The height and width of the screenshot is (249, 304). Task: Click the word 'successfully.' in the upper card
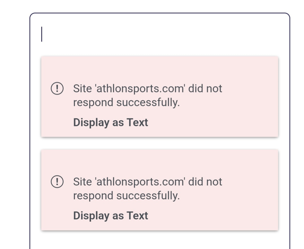(x=148, y=102)
